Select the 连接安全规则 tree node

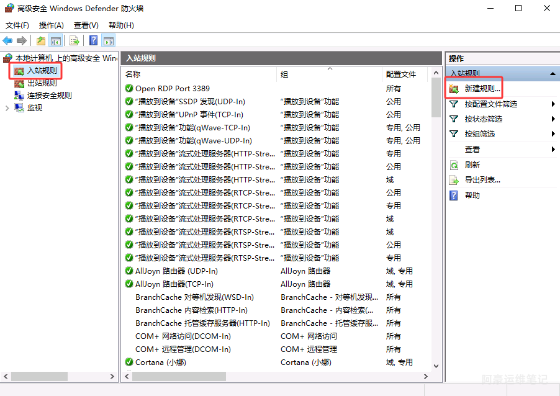[49, 96]
